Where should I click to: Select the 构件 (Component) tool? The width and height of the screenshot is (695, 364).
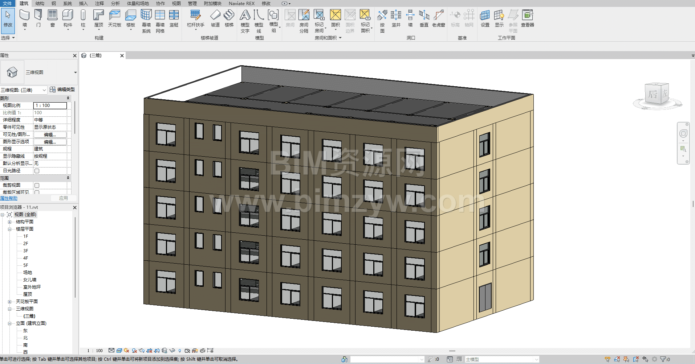pyautogui.click(x=68, y=19)
